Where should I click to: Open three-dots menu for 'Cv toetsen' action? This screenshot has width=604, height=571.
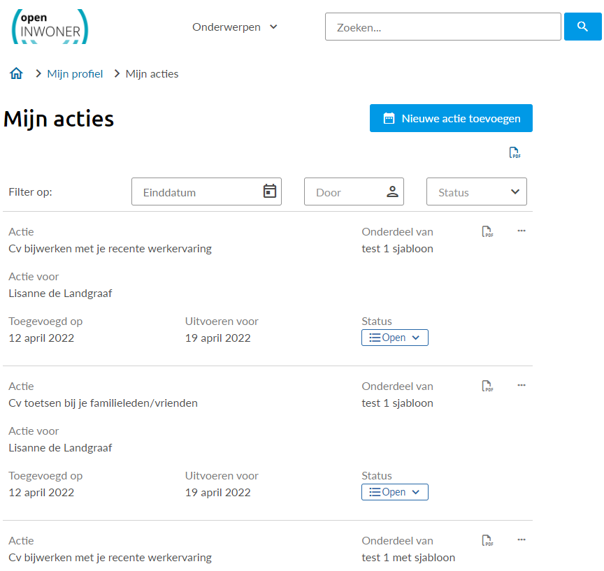[521, 385]
